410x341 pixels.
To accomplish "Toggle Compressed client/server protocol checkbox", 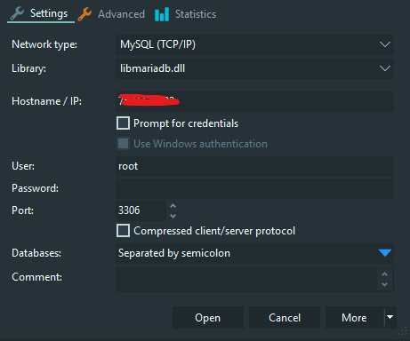I will pos(123,231).
